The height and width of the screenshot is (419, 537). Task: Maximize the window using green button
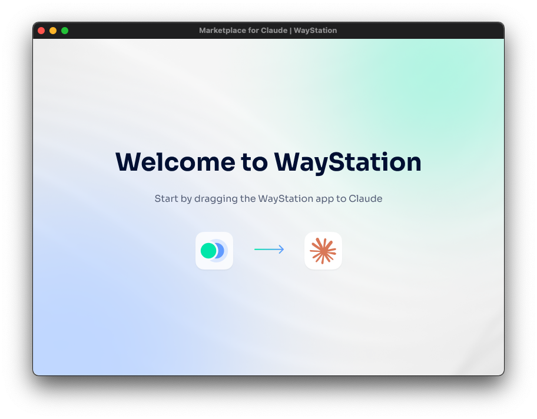pos(65,31)
